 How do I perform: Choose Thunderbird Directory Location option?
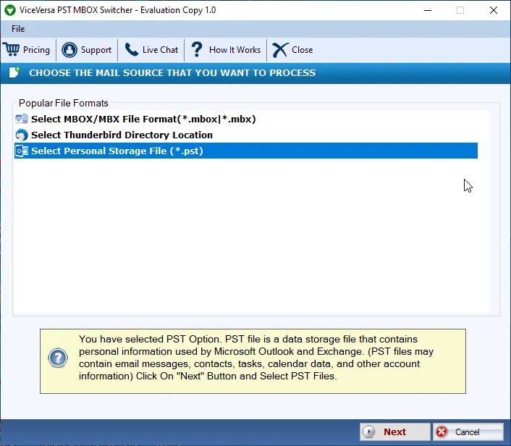[122, 135]
